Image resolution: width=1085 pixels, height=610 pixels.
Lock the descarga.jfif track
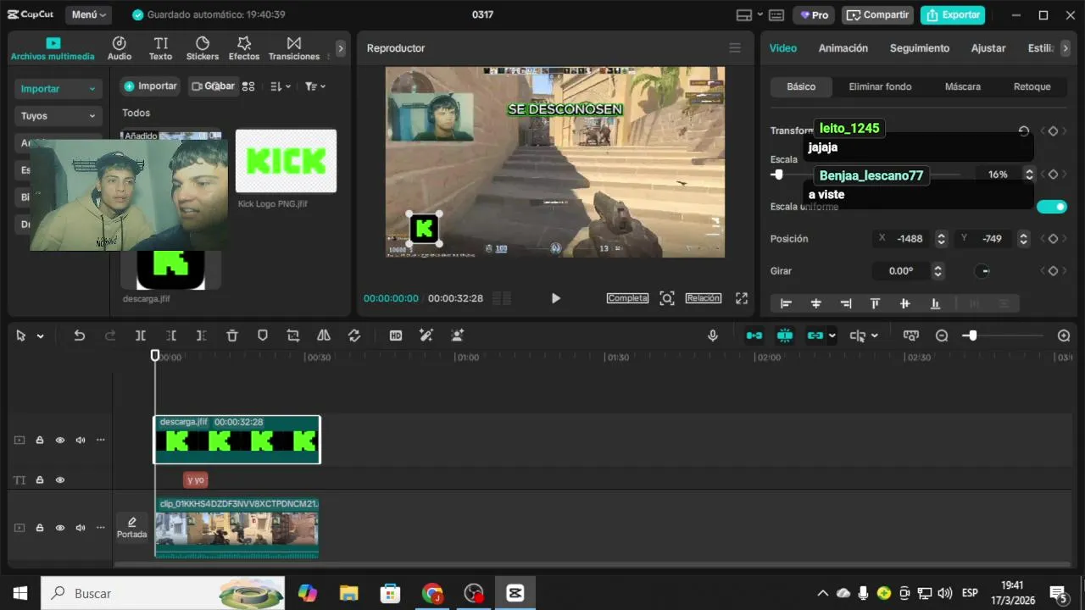click(40, 440)
